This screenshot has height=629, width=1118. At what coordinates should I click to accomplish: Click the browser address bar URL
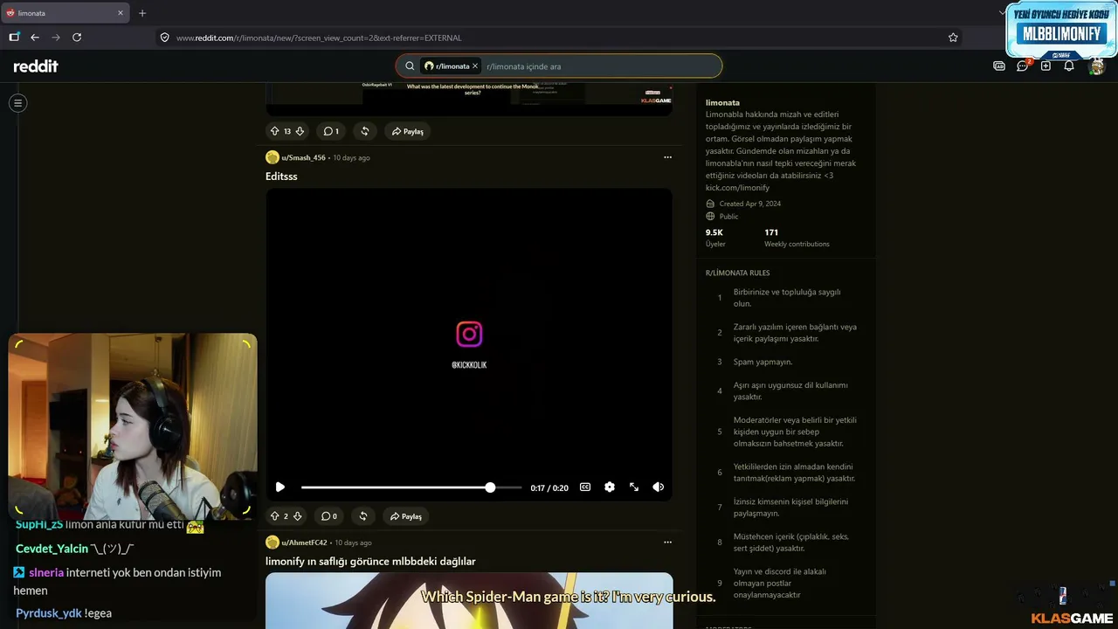click(x=319, y=38)
